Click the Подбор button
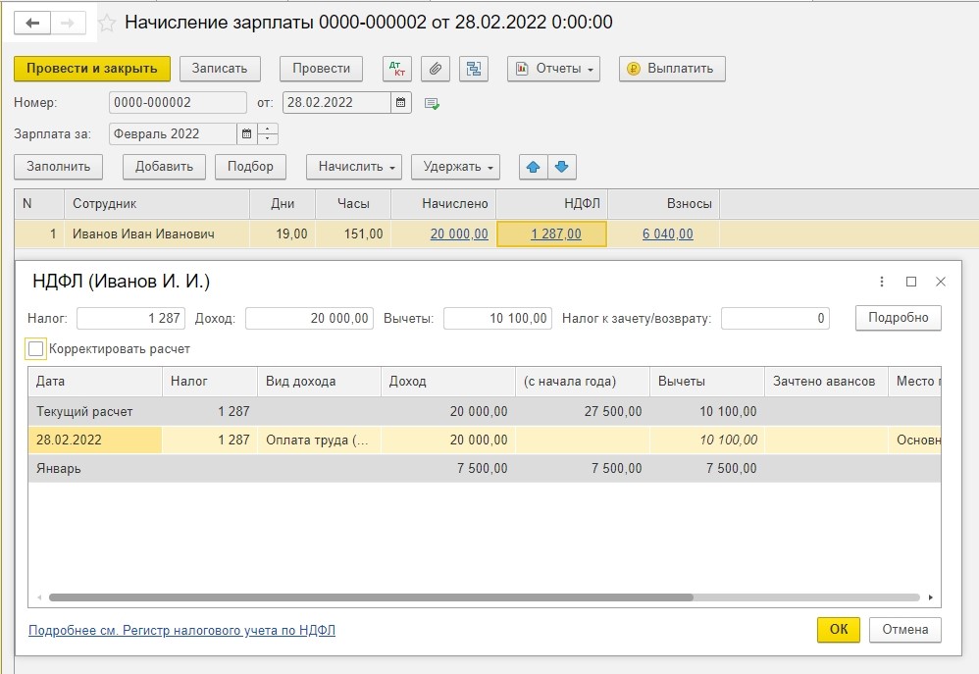This screenshot has height=674, width=979. [x=250, y=167]
